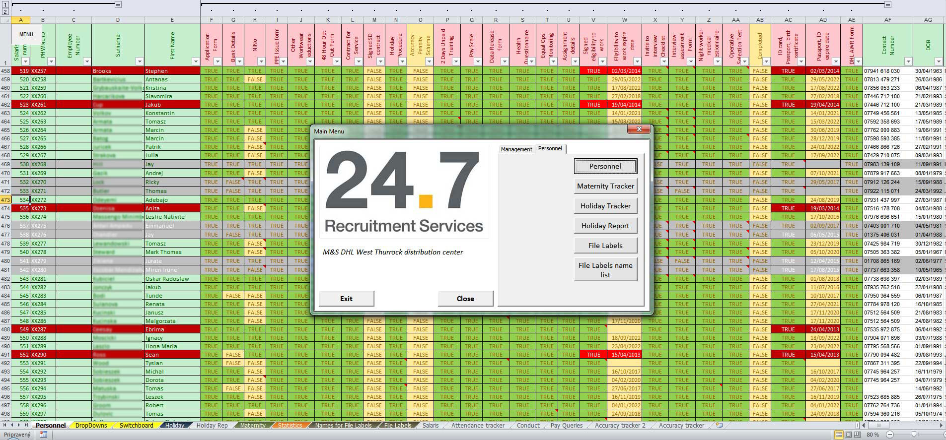This screenshot has width=946, height=440.
Task: Go to next sheet with navigation arrow
Action: tap(19, 425)
